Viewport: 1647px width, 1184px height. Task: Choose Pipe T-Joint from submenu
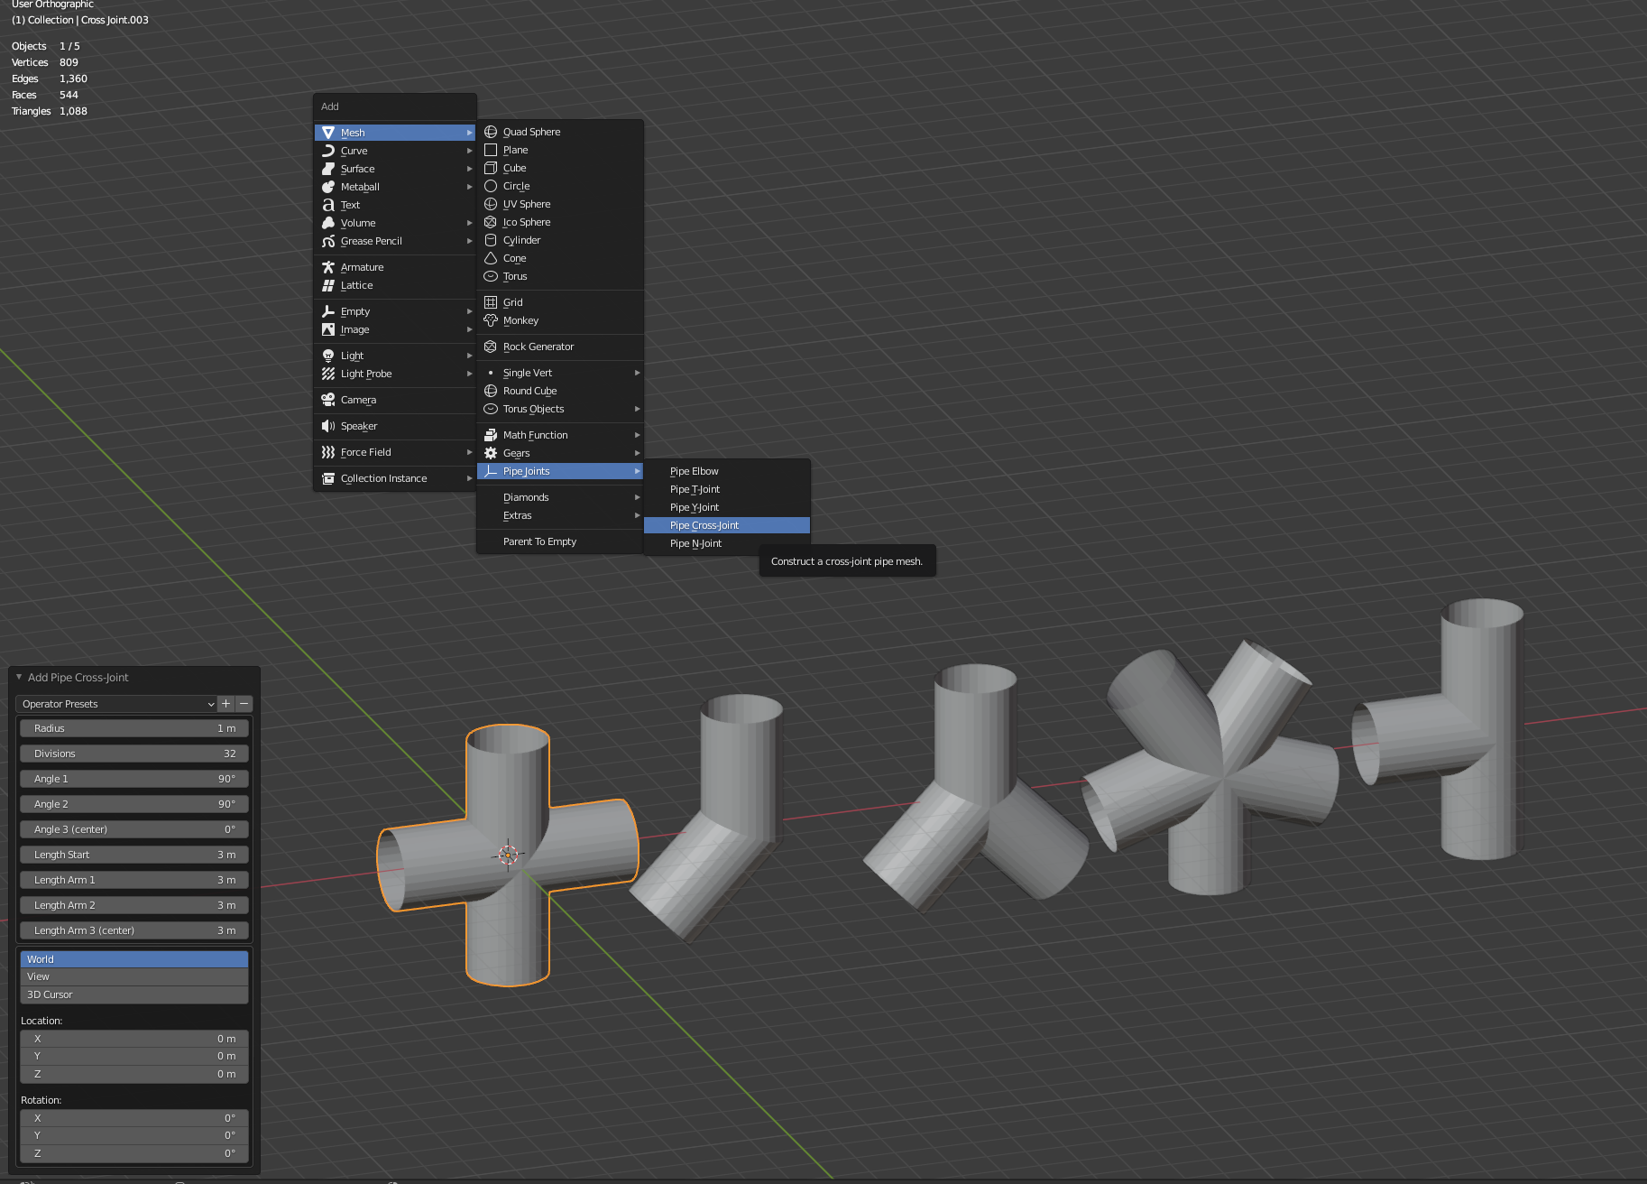(x=727, y=489)
